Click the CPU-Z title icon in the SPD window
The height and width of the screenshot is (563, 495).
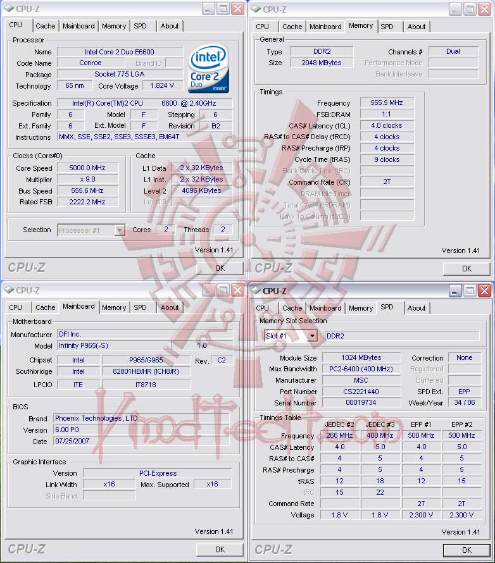coord(256,290)
